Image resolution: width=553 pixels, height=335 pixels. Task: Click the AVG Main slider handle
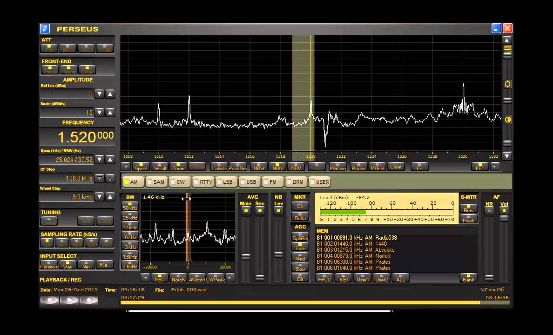[x=246, y=257]
